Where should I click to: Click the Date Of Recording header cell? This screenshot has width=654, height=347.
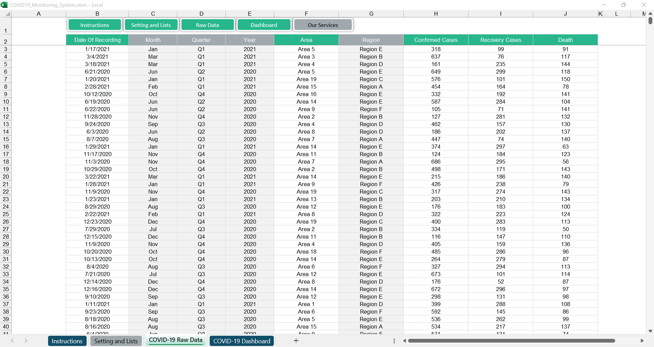[x=97, y=40]
